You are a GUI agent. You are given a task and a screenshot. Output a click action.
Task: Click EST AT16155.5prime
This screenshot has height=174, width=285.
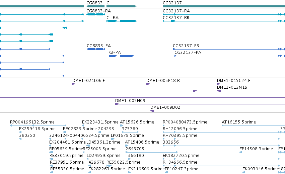[x=239, y=122]
